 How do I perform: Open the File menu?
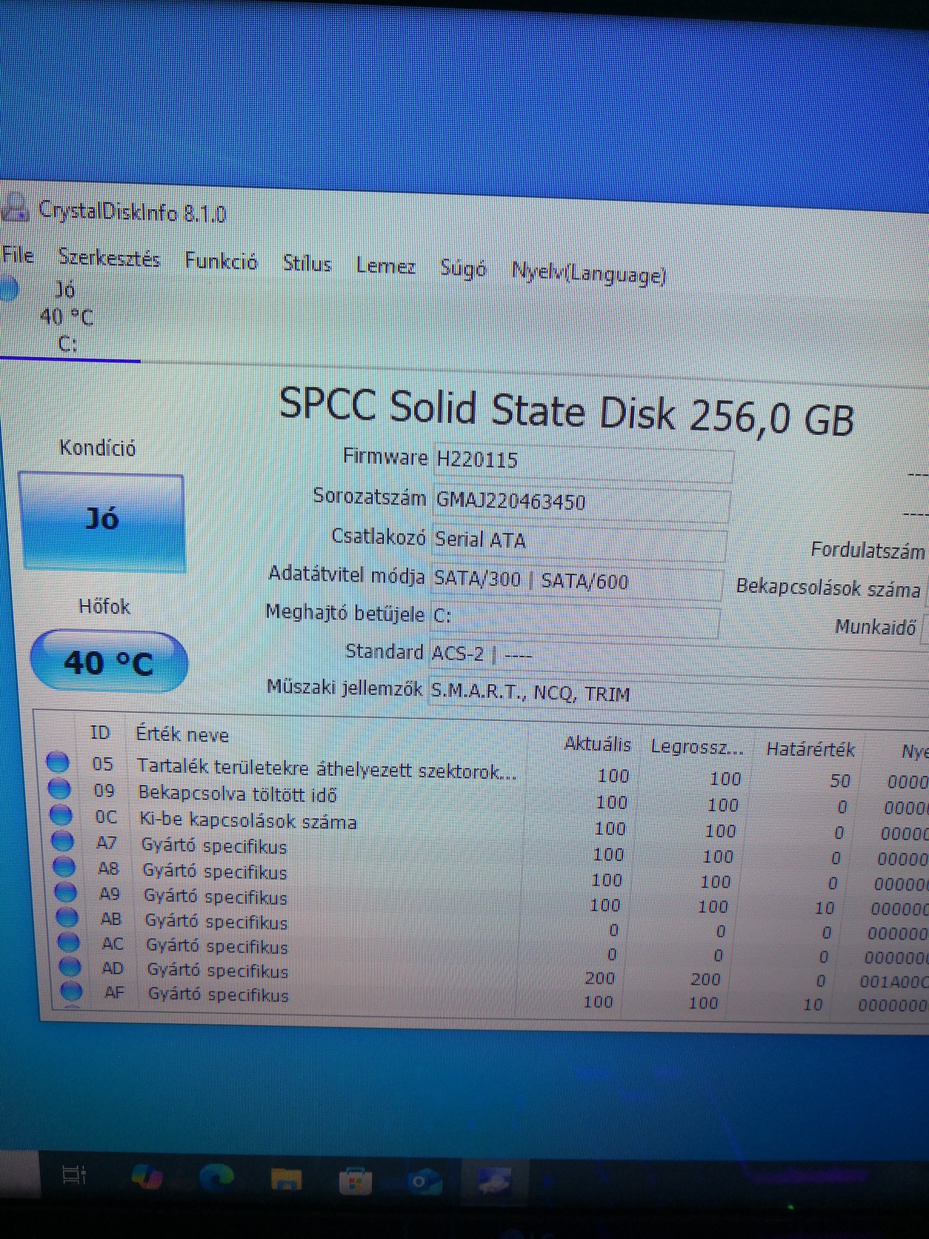coord(18,255)
